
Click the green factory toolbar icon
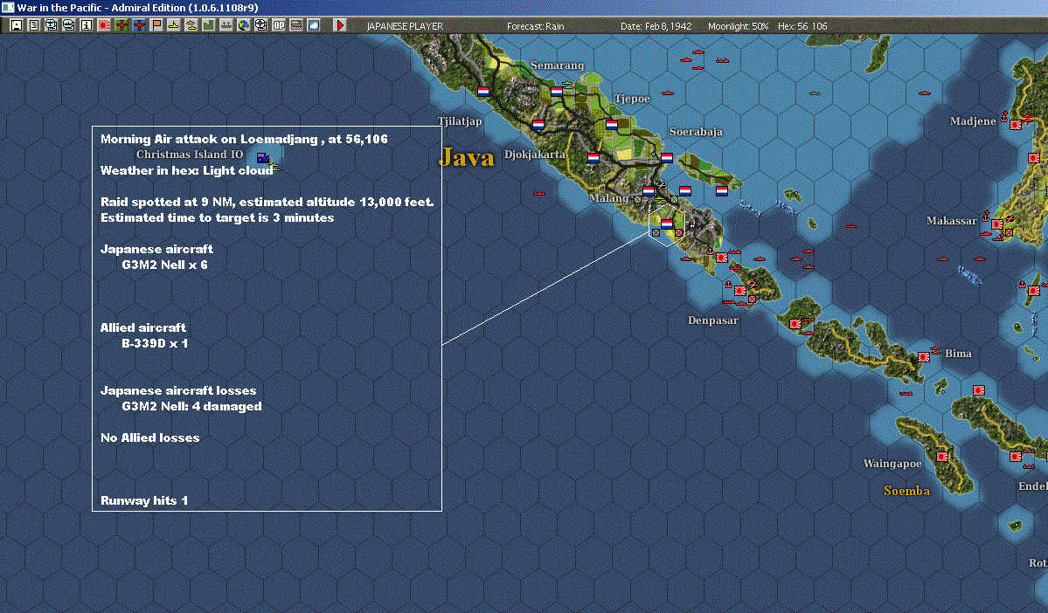[x=209, y=25]
